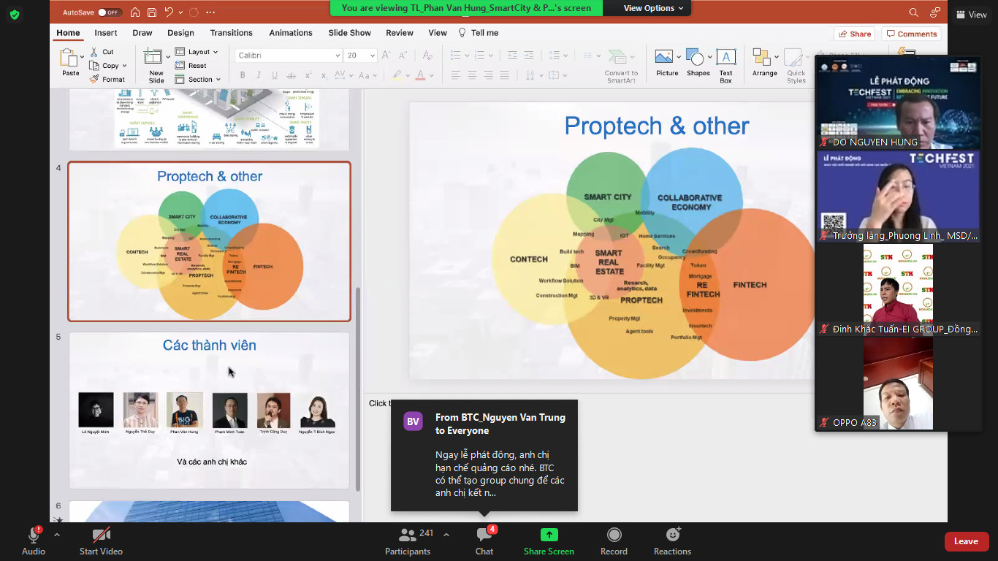This screenshot has width=998, height=561.
Task: Switch to the Transitions tab
Action: 231,33
